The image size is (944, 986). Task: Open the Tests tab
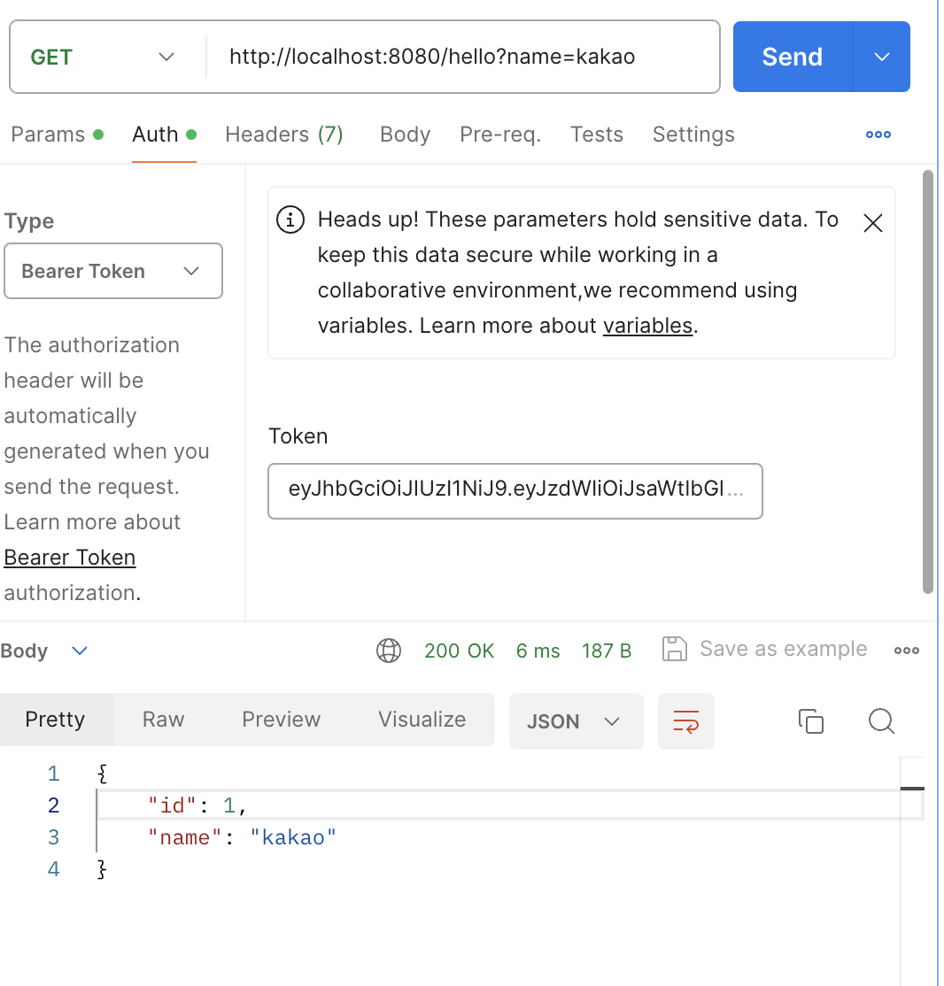click(x=597, y=135)
